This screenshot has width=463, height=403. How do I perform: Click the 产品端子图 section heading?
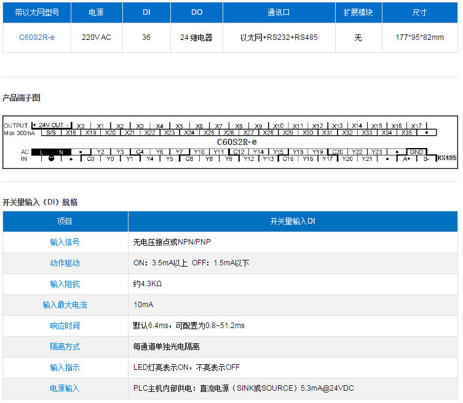(x=22, y=98)
